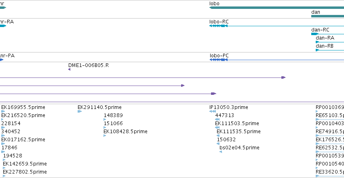Click the EK111535.5prime arrow glyph
The height and width of the screenshot is (178, 344).
click(x=218, y=136)
